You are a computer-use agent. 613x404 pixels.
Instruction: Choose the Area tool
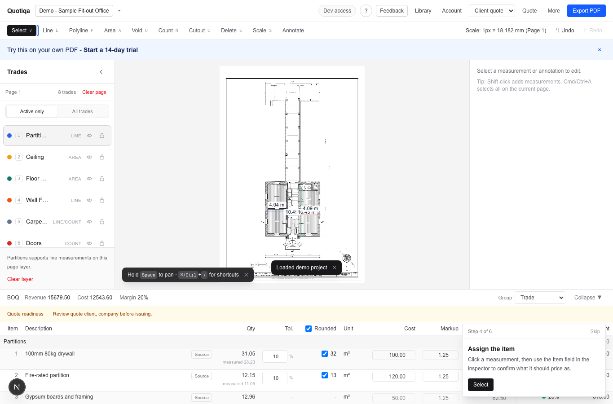(112, 31)
